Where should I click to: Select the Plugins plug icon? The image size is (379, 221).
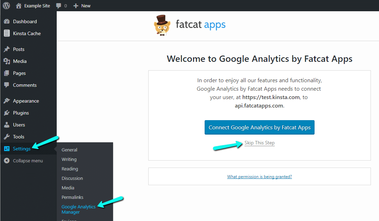pyautogui.click(x=7, y=113)
